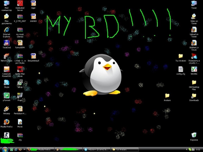Open the Мои документы folder icon
Viewport: 203px width, 152px height.
[6, 19]
